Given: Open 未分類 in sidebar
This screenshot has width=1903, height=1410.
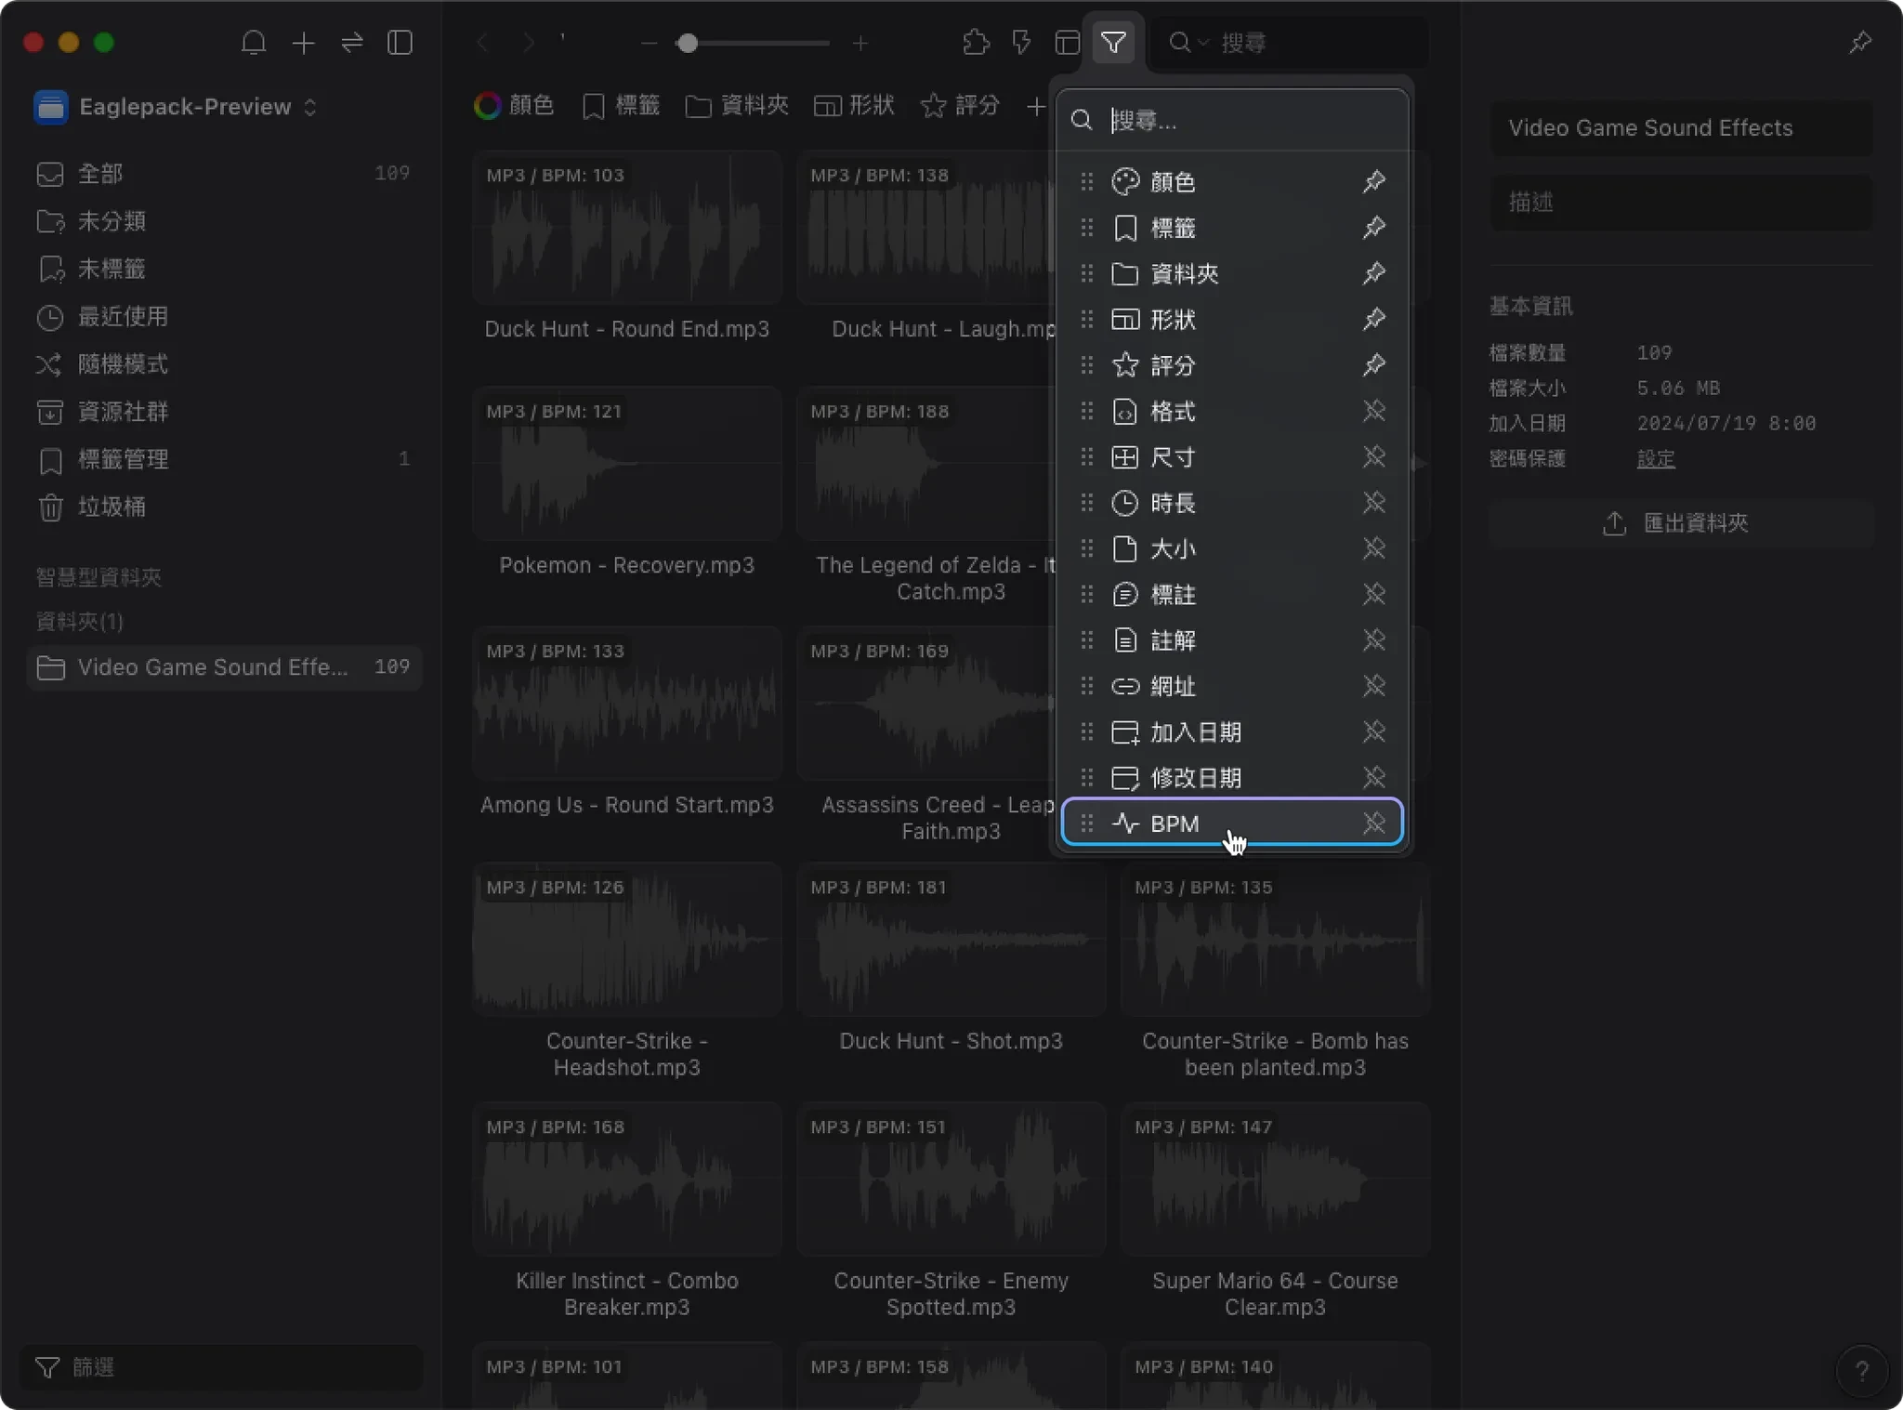Looking at the screenshot, I should pyautogui.click(x=223, y=221).
